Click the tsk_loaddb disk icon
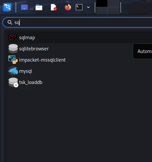 (13, 82)
